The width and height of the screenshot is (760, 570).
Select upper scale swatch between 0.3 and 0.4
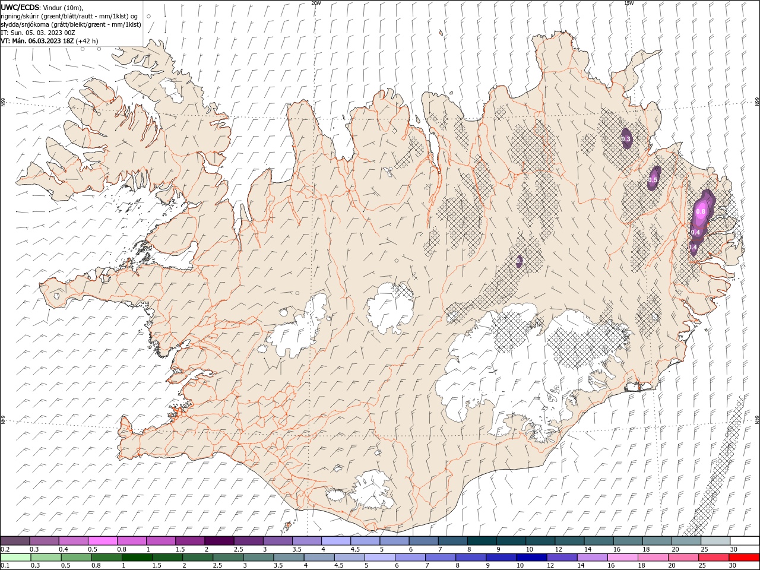[x=44, y=541]
